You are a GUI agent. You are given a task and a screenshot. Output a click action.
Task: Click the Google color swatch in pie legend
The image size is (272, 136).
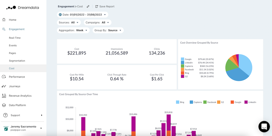click(182, 59)
